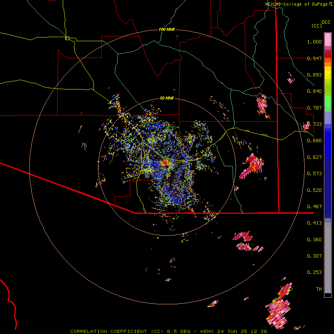Click the DCC product label
This screenshot has width=334, height=334.
[326, 22]
